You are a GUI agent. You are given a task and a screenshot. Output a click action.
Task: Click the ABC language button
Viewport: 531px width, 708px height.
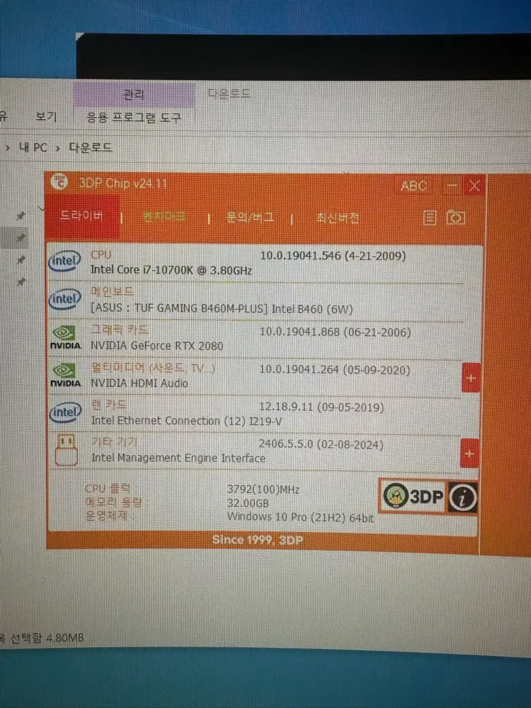pos(414,186)
